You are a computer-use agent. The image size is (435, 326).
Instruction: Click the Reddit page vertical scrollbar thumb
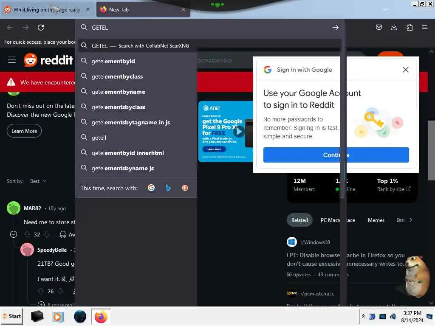point(431,151)
